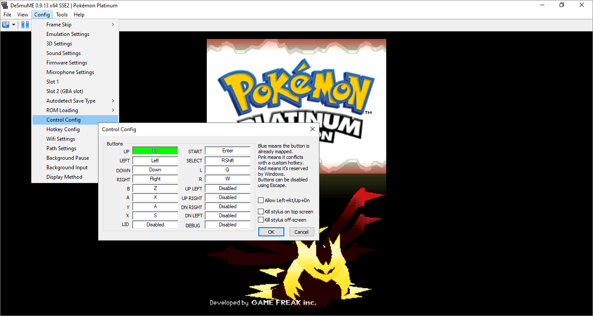Select the Slot 1 menu entry
593x316 pixels.
coord(75,82)
